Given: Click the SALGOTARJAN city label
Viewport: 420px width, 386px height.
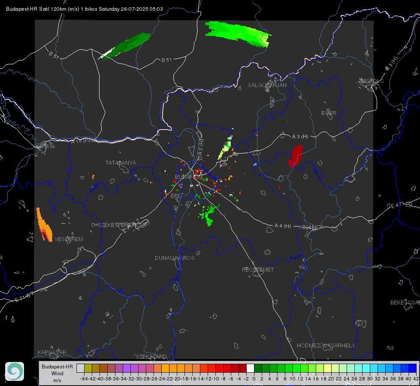Looking at the screenshot, I should coord(267,85).
